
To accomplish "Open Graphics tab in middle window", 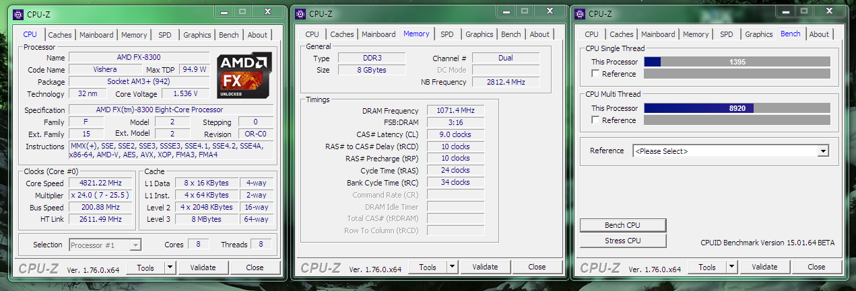I will coord(480,34).
